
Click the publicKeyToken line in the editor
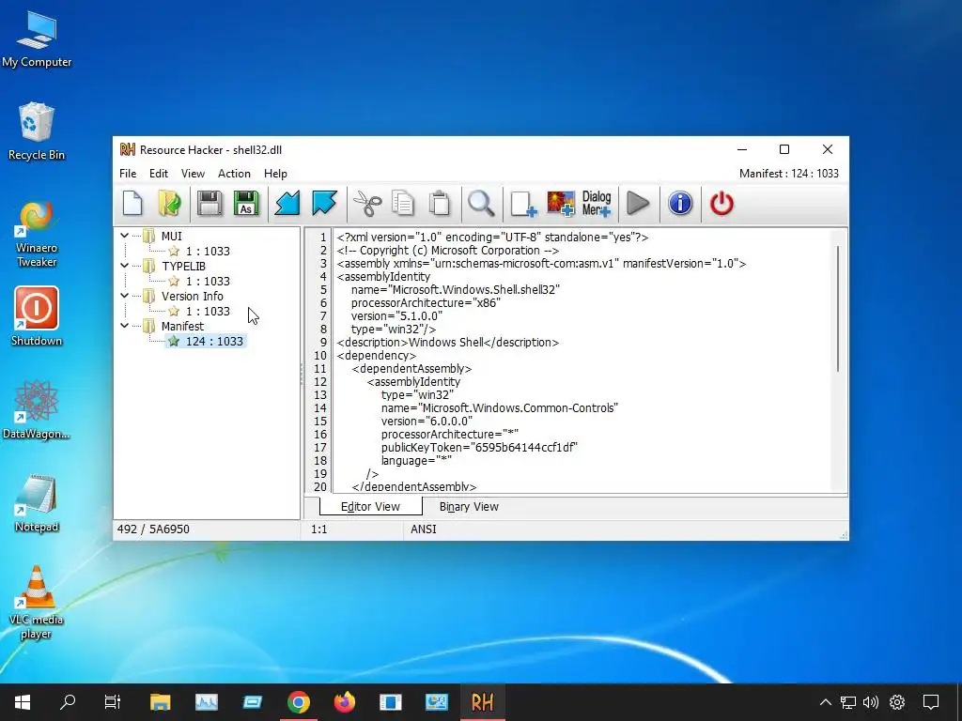click(480, 448)
